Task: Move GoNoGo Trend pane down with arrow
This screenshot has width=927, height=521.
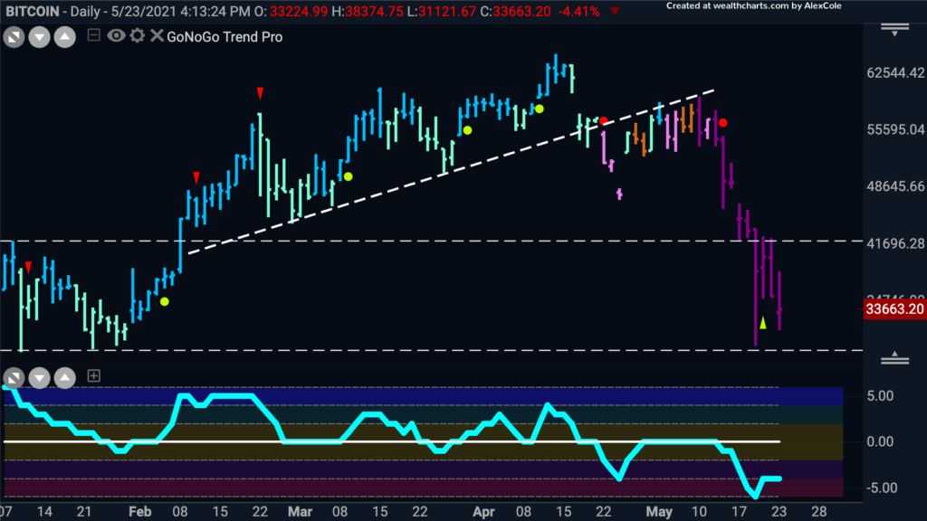Action: click(40, 37)
